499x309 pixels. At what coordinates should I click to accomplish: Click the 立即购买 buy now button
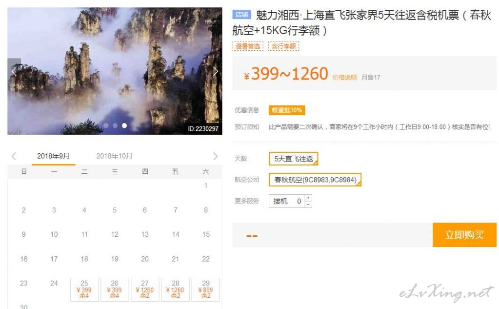[464, 235]
